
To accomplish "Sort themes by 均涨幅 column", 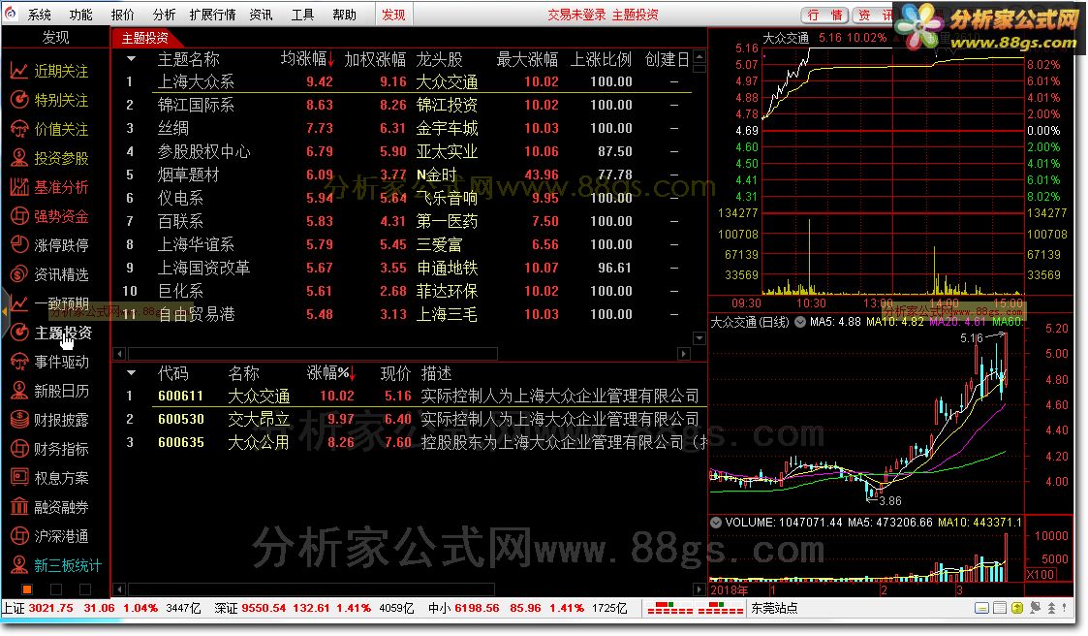I will (x=307, y=60).
